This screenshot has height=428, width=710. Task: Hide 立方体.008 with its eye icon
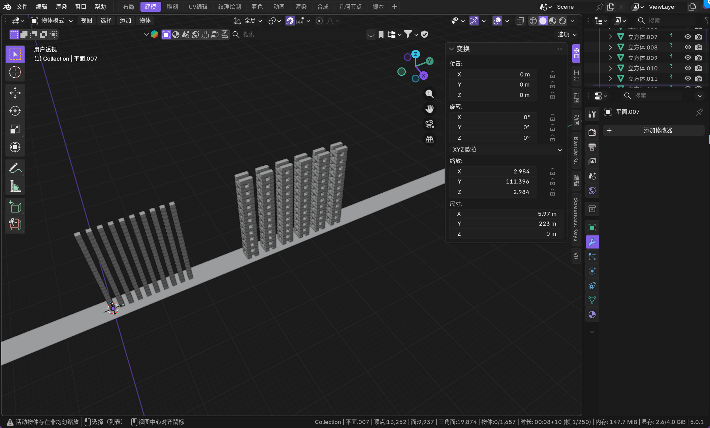point(688,47)
